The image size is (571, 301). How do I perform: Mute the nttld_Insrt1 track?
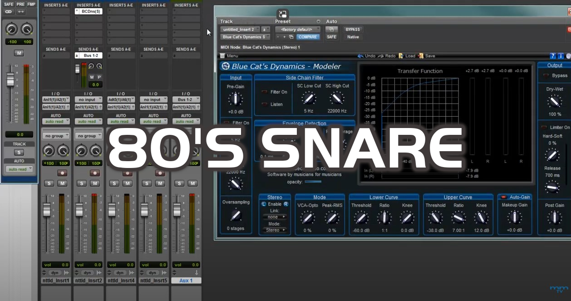point(62,183)
